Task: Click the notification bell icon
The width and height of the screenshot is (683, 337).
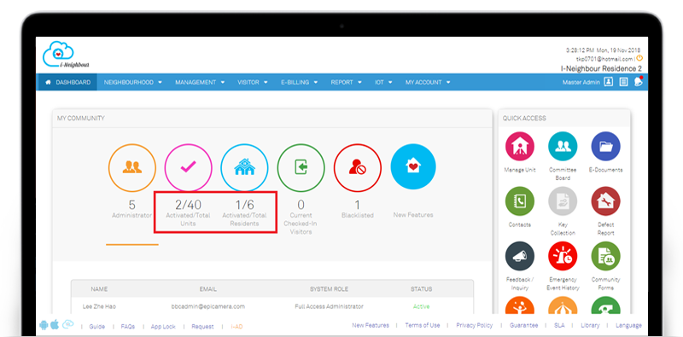Action: (x=639, y=82)
